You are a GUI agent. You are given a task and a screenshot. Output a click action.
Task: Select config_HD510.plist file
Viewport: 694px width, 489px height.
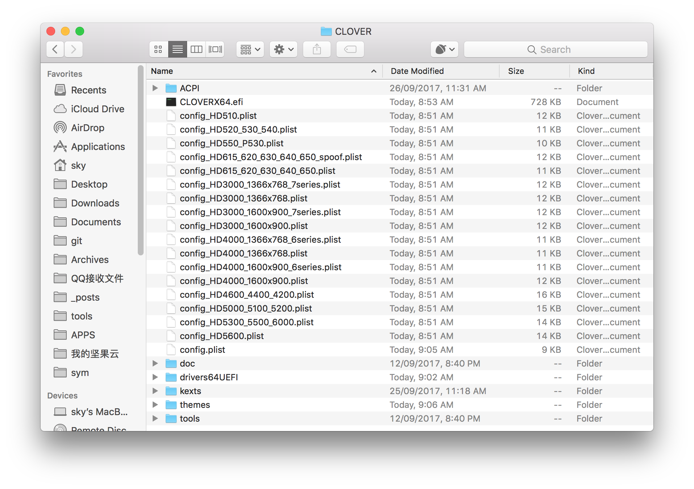click(x=400, y=116)
